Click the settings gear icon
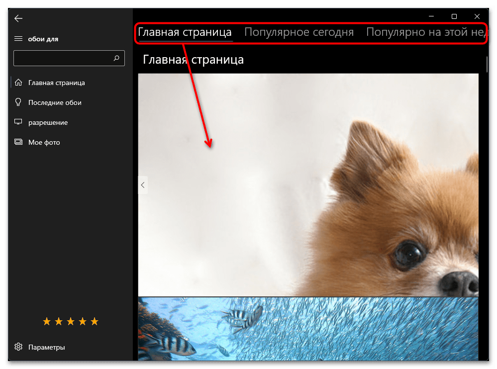The height and width of the screenshot is (369, 497). (x=18, y=347)
